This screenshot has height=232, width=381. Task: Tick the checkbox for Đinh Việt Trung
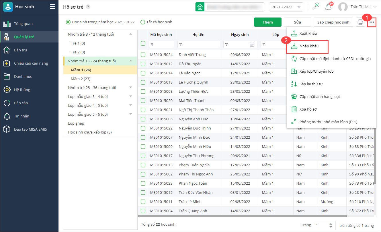(x=143, y=55)
